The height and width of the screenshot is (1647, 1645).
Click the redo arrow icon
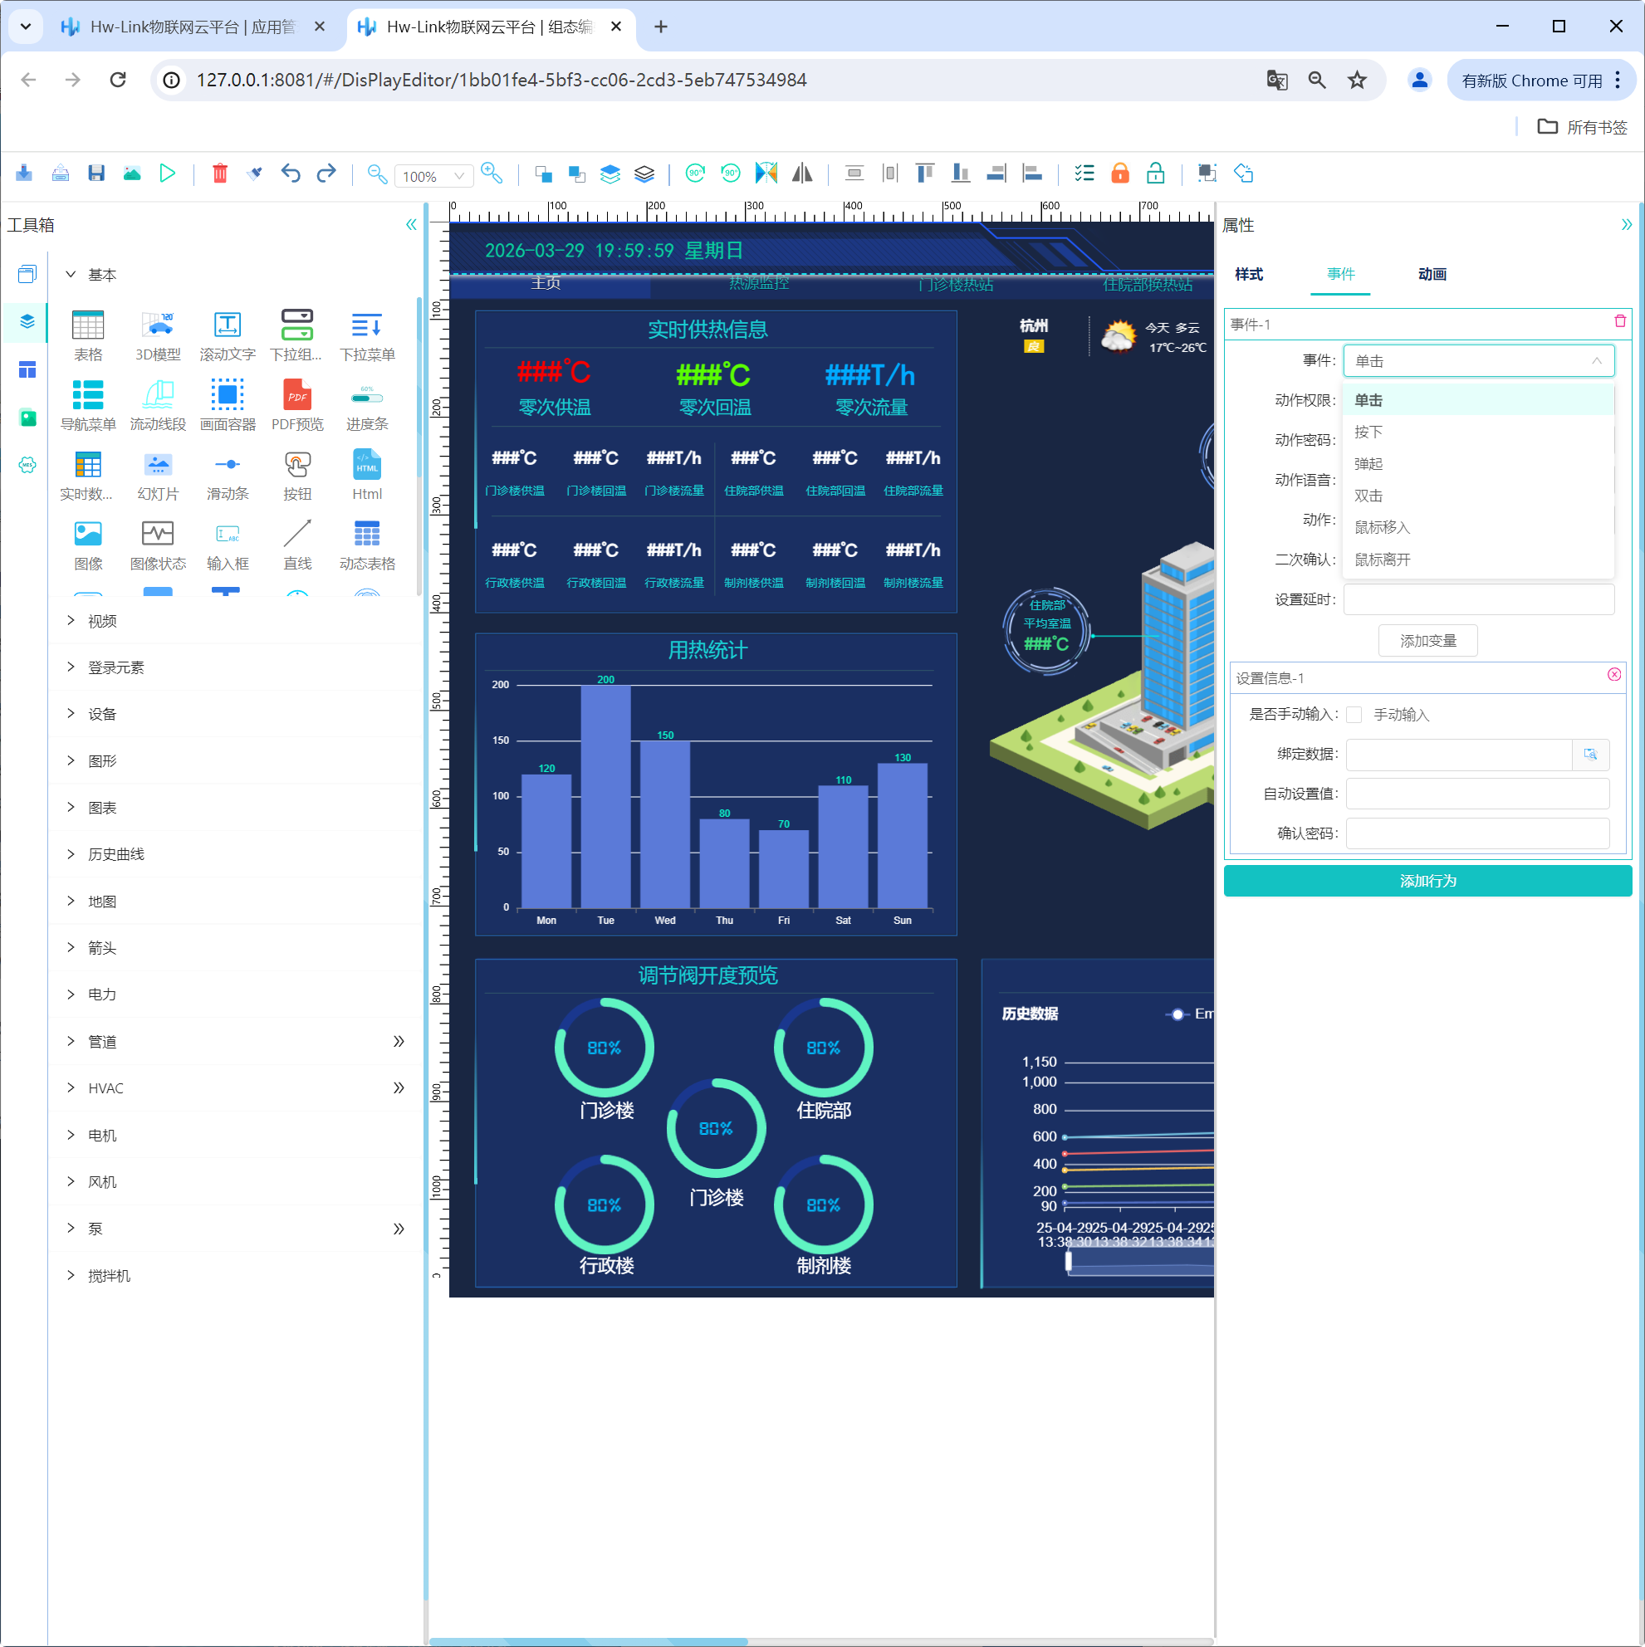pyautogui.click(x=326, y=173)
